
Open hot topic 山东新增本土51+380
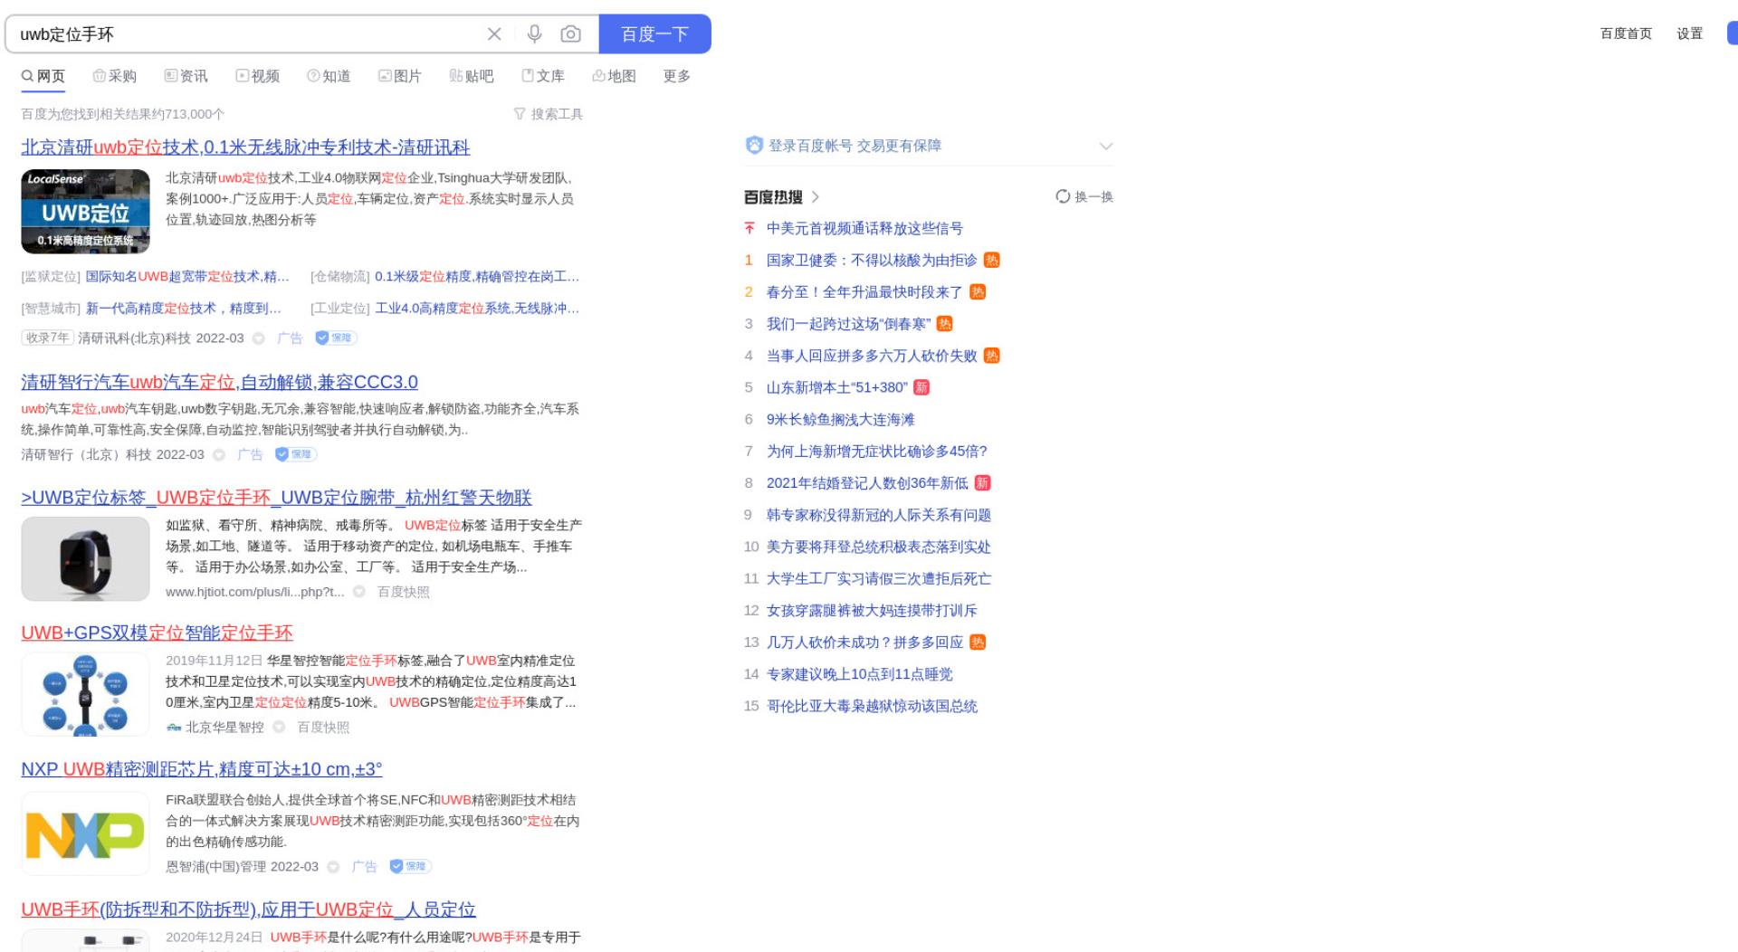836,387
